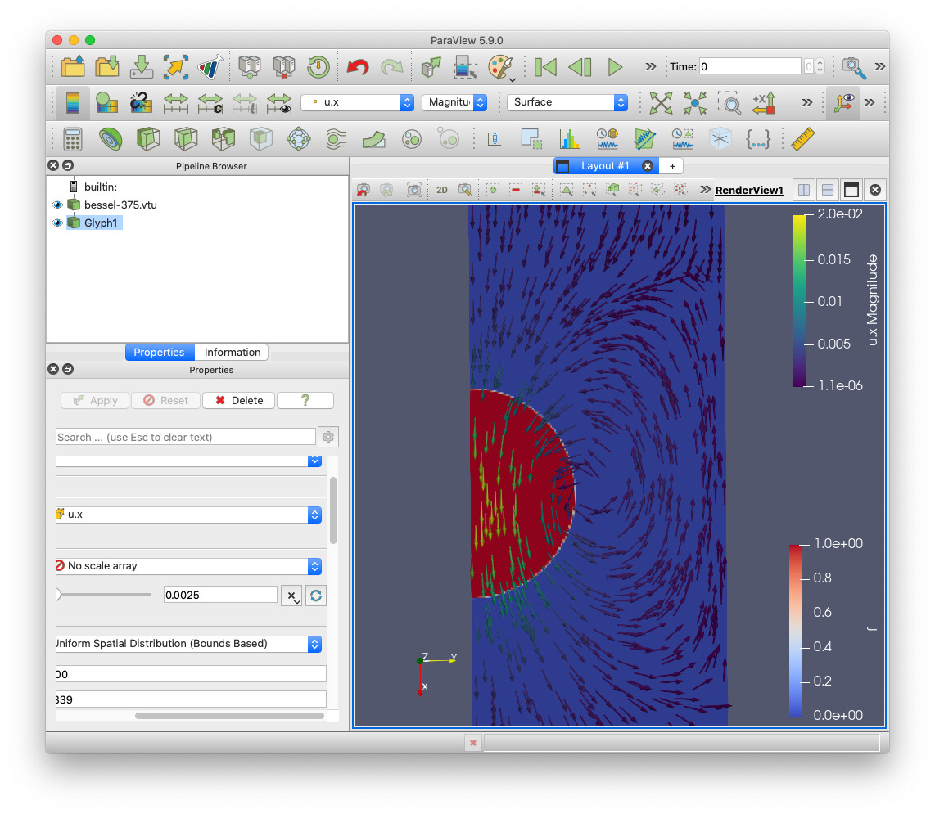Click the scale factor slider
The width and height of the screenshot is (935, 814).
coord(104,595)
